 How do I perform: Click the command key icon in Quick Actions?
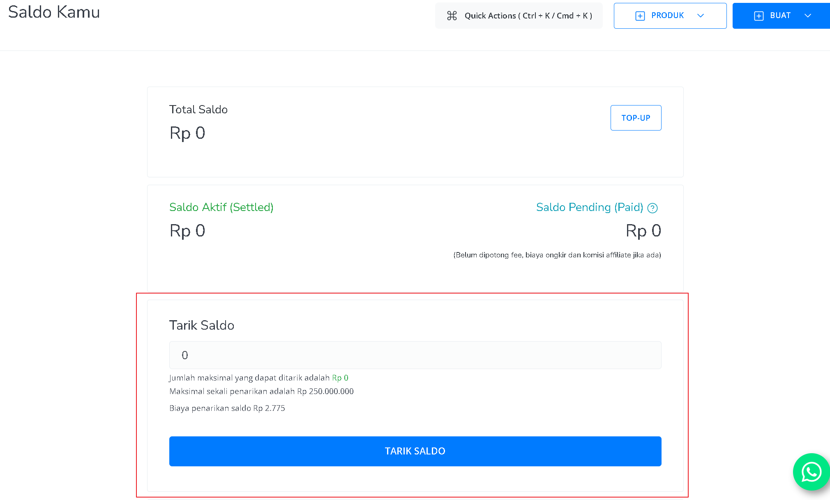(452, 16)
